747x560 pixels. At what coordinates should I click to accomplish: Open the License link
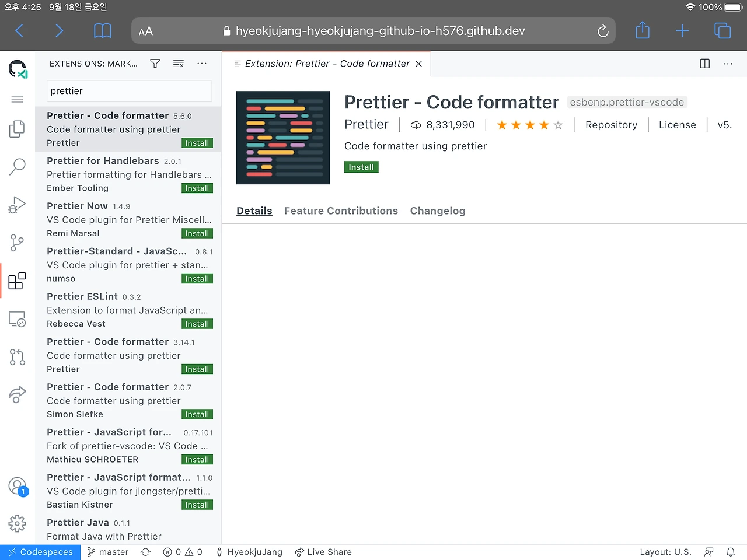point(677,125)
